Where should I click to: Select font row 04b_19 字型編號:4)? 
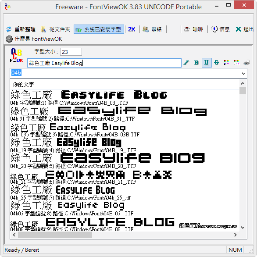(x=125, y=145)
